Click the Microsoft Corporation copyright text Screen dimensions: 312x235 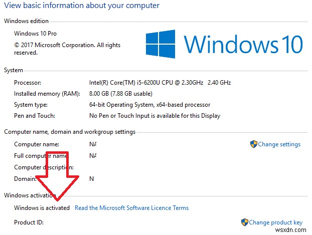pos(67,45)
